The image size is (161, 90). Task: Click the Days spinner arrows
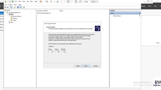pos(52,51)
